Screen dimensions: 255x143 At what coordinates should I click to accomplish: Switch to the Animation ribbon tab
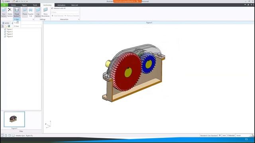click(x=61, y=5)
